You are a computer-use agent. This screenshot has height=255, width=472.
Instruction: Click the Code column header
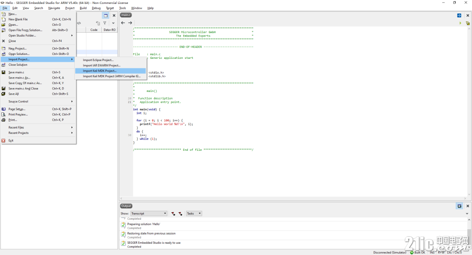click(94, 30)
